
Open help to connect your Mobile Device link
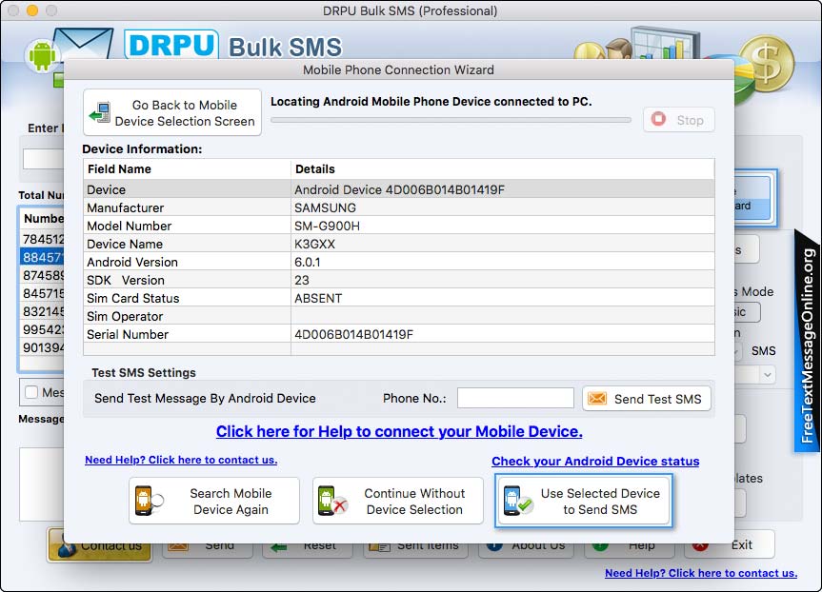click(399, 431)
